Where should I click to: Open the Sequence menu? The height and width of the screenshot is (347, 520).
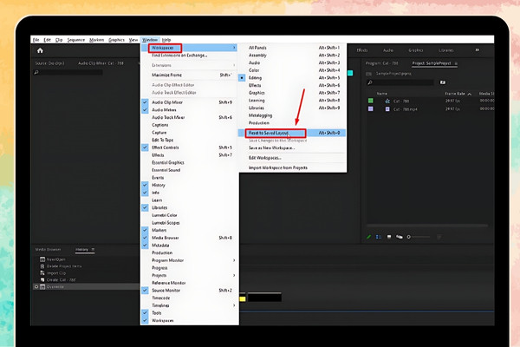76,40
